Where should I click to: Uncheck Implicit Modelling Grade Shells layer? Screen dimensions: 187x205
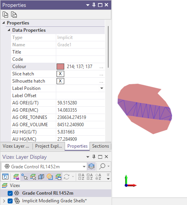pyautogui.click(x=10, y=201)
